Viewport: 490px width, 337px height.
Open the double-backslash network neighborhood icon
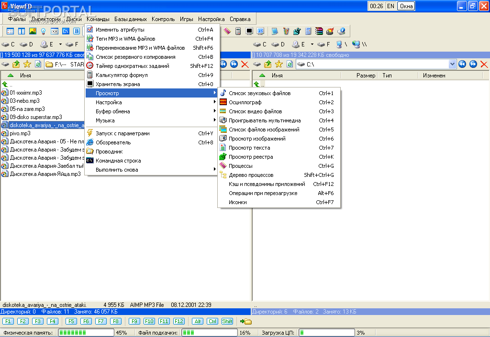(x=359, y=44)
